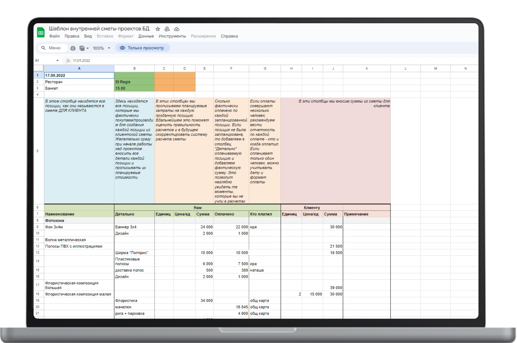
Task: Open the Инструменты menu
Action: [x=172, y=36]
